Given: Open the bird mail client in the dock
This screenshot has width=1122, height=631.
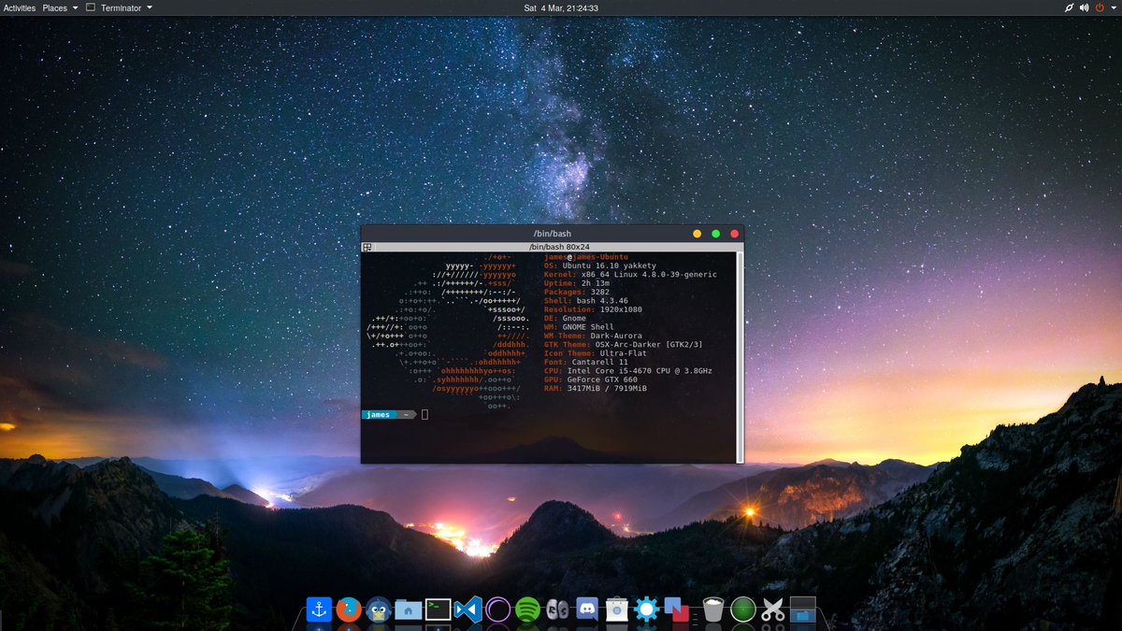Looking at the screenshot, I should 379,610.
